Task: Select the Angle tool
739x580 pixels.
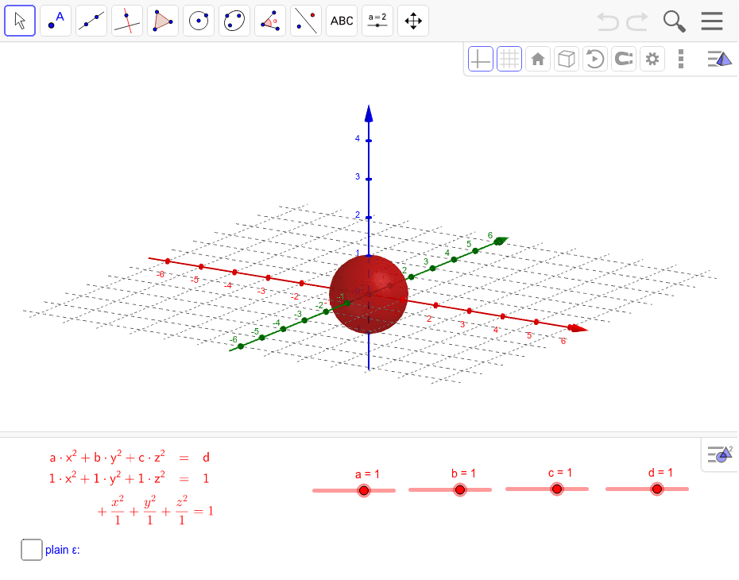Action: click(270, 21)
